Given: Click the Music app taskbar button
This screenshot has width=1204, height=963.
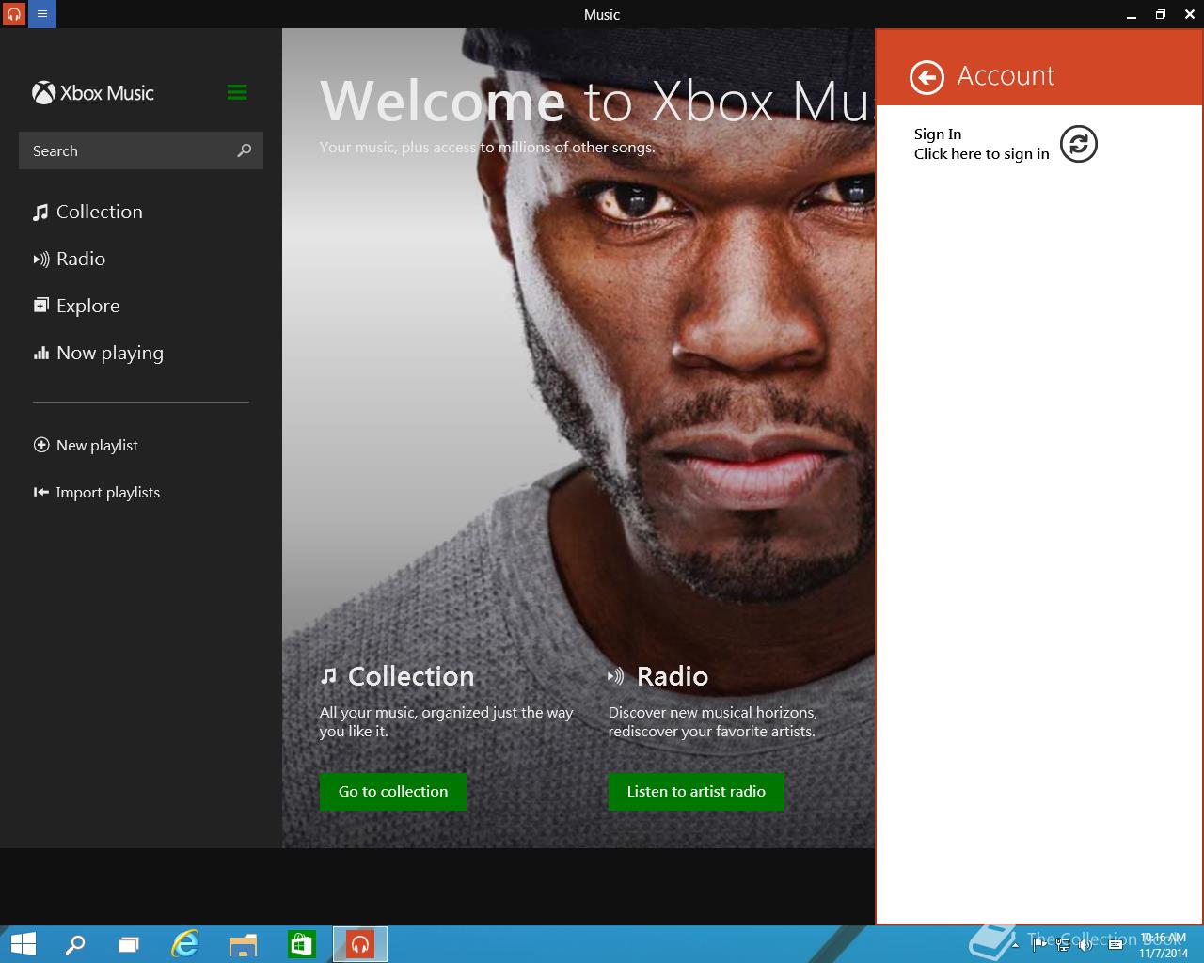Looking at the screenshot, I should (360, 944).
